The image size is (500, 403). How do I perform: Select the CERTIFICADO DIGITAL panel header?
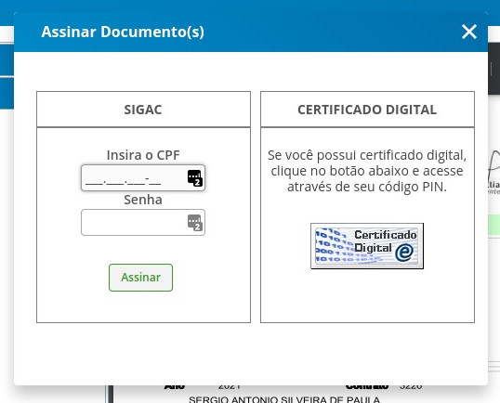point(367,110)
